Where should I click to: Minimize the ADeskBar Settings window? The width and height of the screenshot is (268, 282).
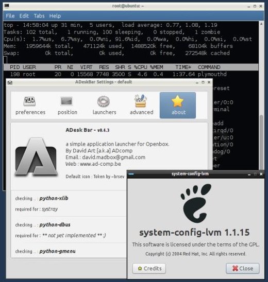[x=197, y=82]
